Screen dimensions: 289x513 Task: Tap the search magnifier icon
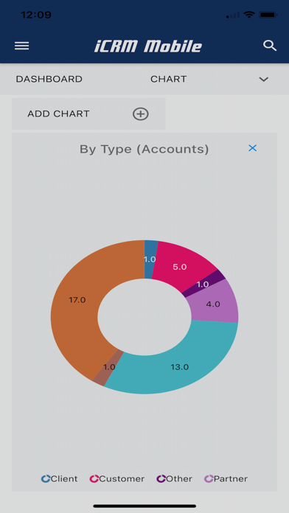tap(270, 46)
